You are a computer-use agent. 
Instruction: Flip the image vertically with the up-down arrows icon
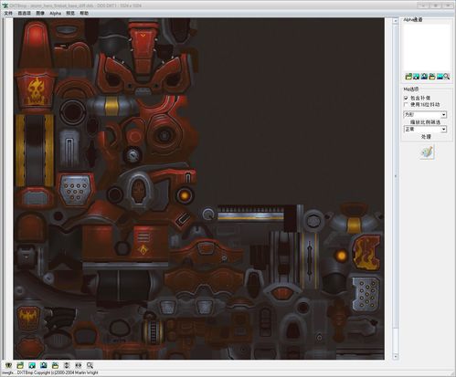point(67,365)
